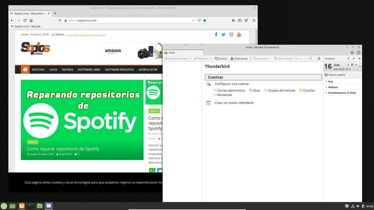Screen dimensions: 374x210
Task: Click Recibir mensajes in Thunderbird toolbar
Action: coord(176,59)
